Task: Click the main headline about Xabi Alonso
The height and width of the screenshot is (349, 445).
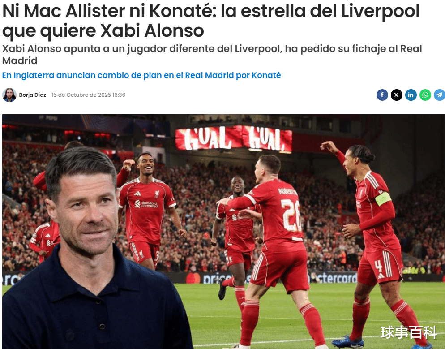Action: point(210,21)
